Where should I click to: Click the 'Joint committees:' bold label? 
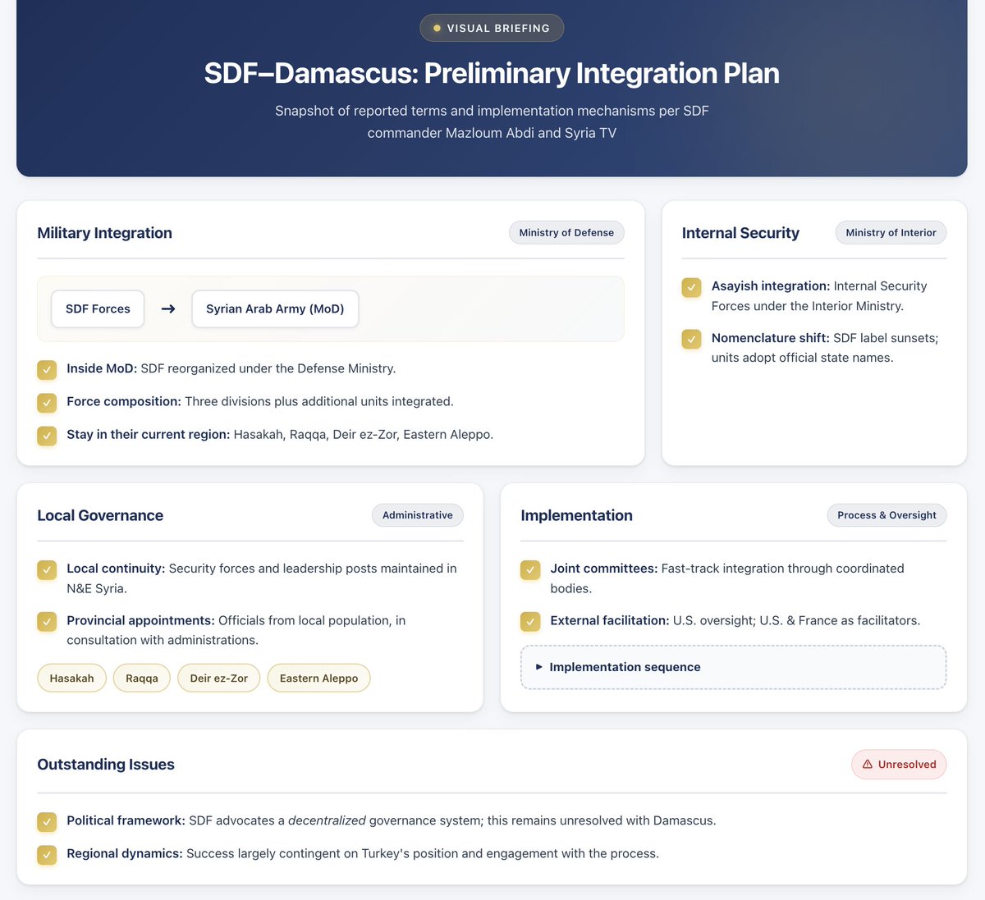(604, 568)
